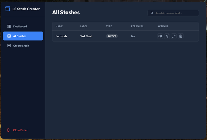The width and height of the screenshot is (207, 140).
Task: Focus the search by name or label field
Action: coord(173,13)
